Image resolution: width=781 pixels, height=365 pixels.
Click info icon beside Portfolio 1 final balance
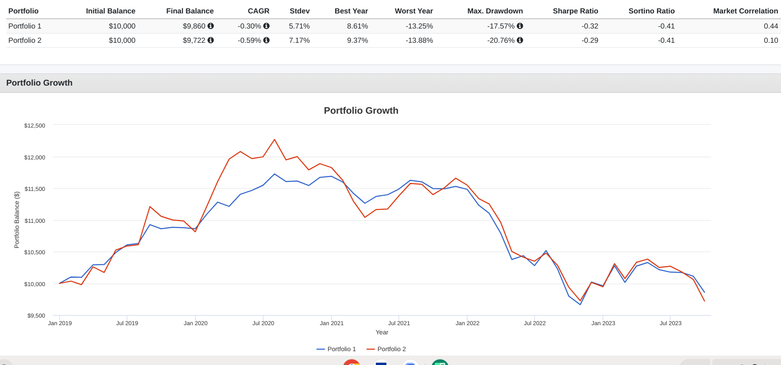(211, 26)
